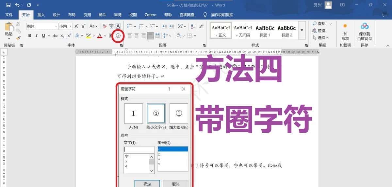Viewport: 392px width, 187px height.
Task: Click the Copy icon in clipboard group
Action: tap(18, 31)
